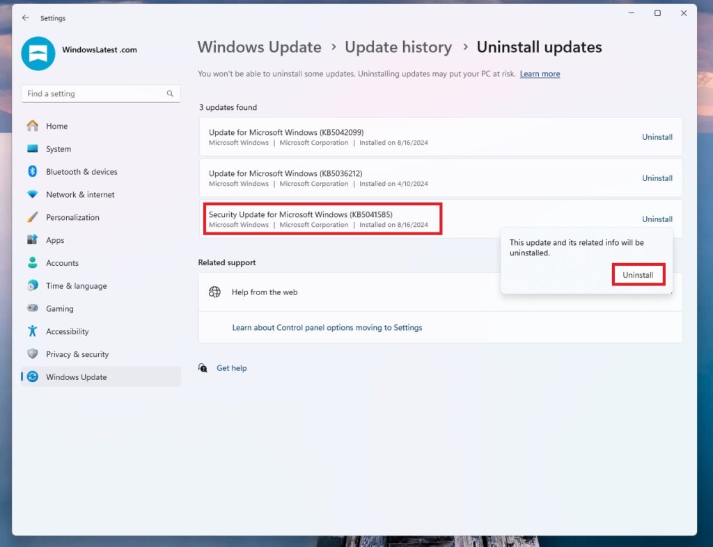Select Accounts in the settings sidebar
Screen dimensions: 713x547
tap(63, 262)
